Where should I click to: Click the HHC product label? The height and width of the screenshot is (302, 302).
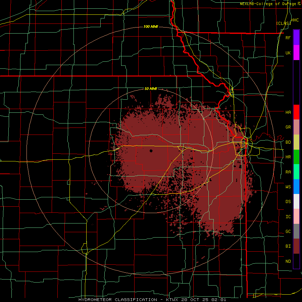pyautogui.click(x=295, y=20)
